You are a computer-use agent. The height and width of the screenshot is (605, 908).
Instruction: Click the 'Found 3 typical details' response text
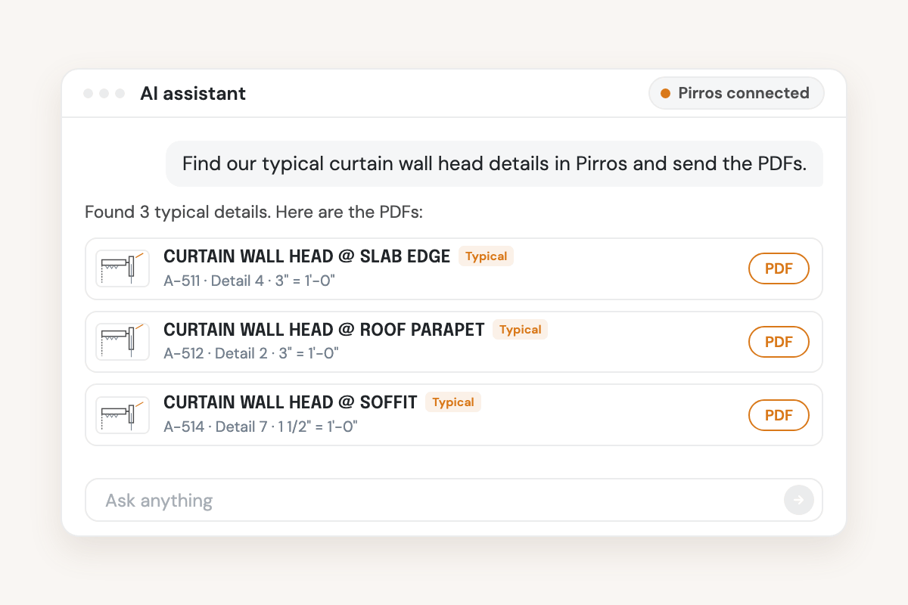[253, 212]
